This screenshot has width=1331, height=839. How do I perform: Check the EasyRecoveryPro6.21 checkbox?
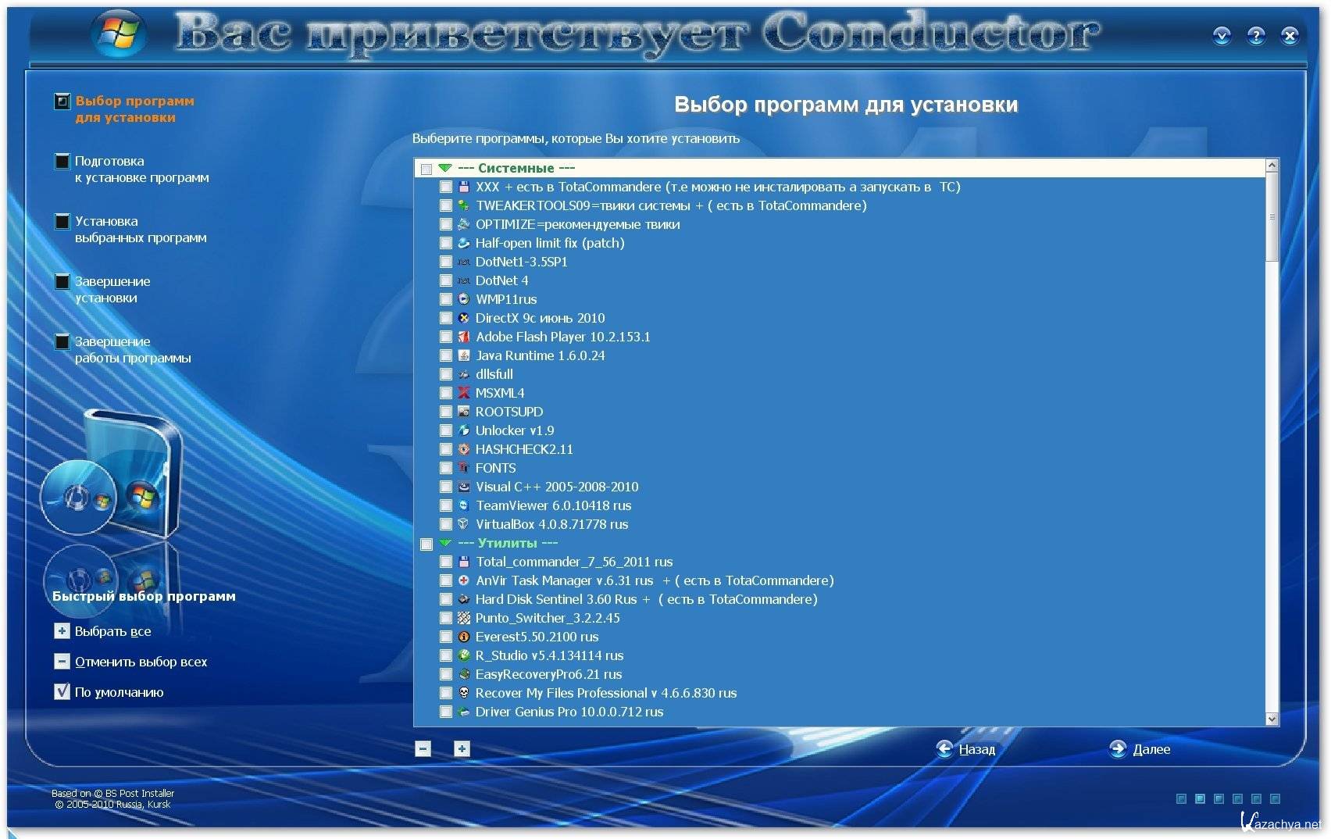tap(445, 674)
